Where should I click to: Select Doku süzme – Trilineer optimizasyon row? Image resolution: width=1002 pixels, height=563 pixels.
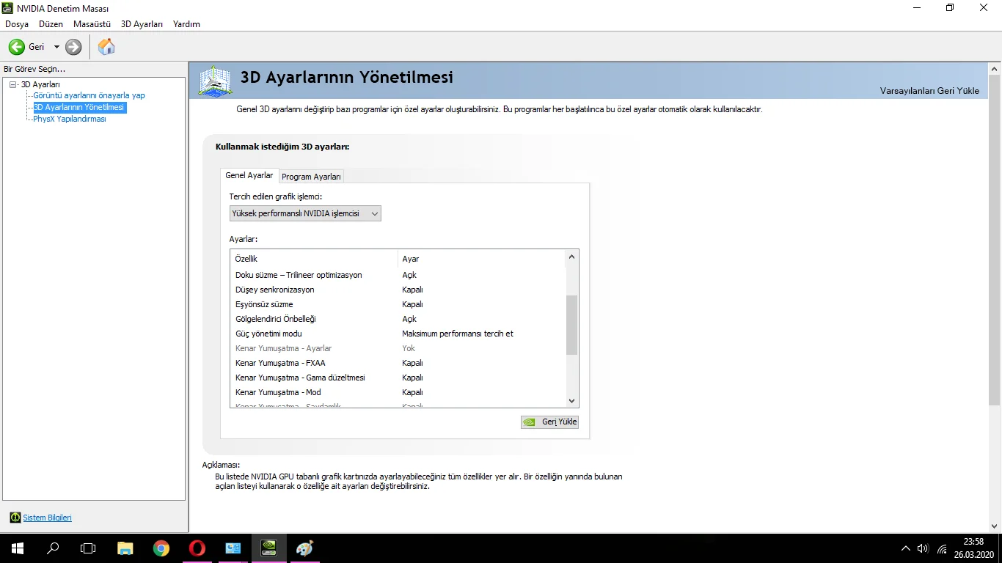pyautogui.click(x=398, y=275)
